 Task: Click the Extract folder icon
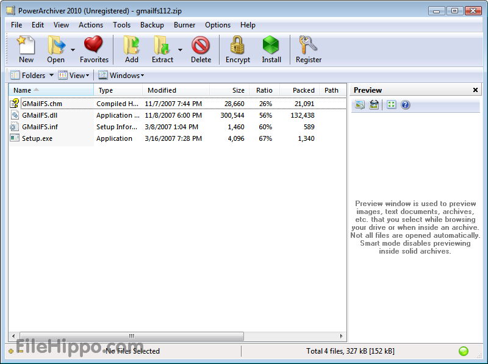click(x=162, y=45)
